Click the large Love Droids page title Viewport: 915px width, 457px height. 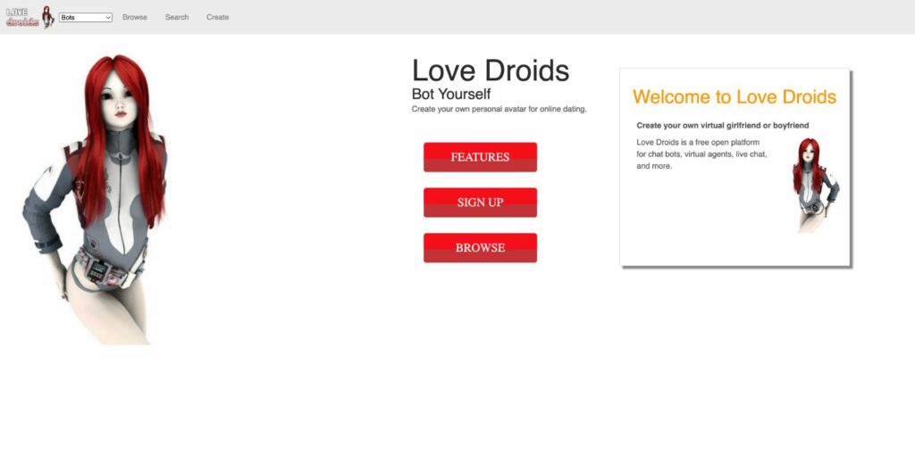(490, 71)
